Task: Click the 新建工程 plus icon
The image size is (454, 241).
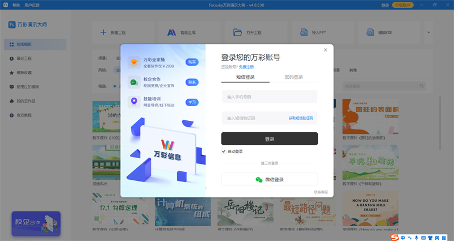Action: (x=103, y=32)
